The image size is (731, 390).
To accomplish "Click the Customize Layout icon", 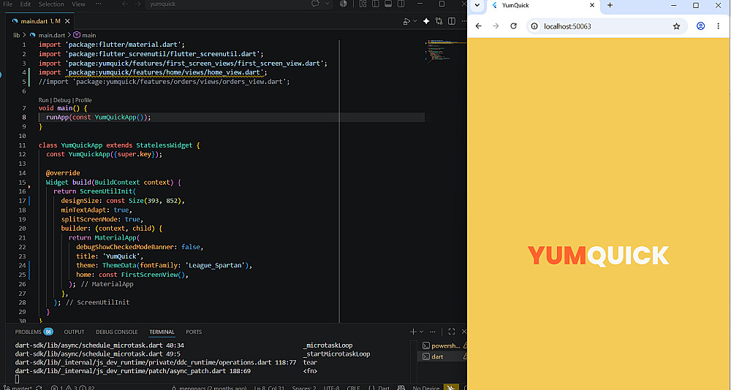I will 363,4.
